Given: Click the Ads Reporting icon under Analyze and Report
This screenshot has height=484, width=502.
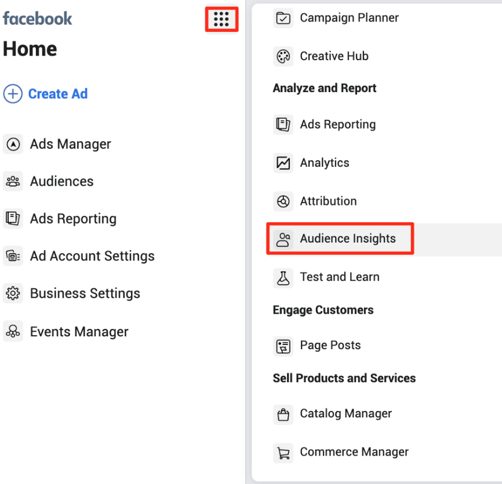Looking at the screenshot, I should tap(283, 124).
